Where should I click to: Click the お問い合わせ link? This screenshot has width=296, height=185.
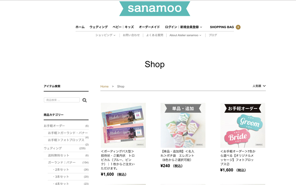click(131, 35)
